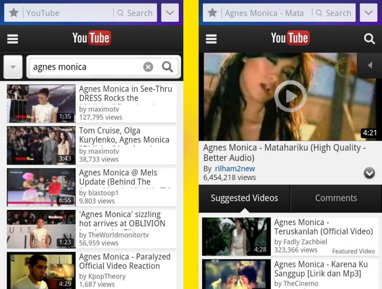
Task: Collapse side panel arrow beside video player
Action: [369, 65]
